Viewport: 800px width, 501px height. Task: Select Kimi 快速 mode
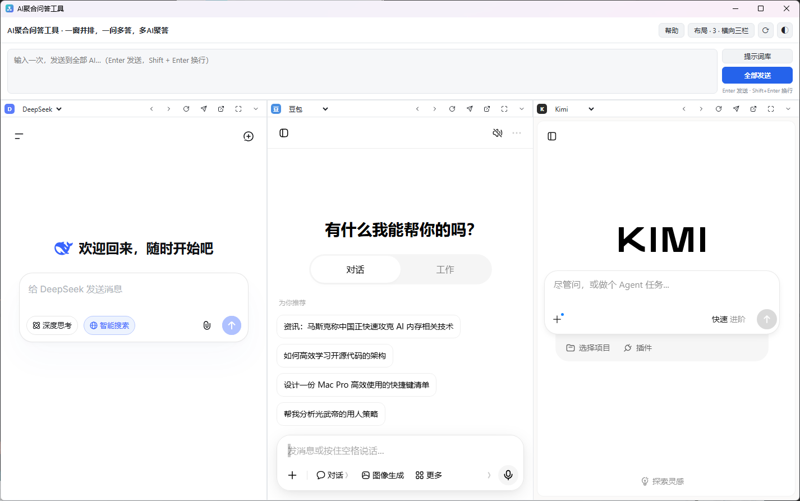pyautogui.click(x=720, y=319)
